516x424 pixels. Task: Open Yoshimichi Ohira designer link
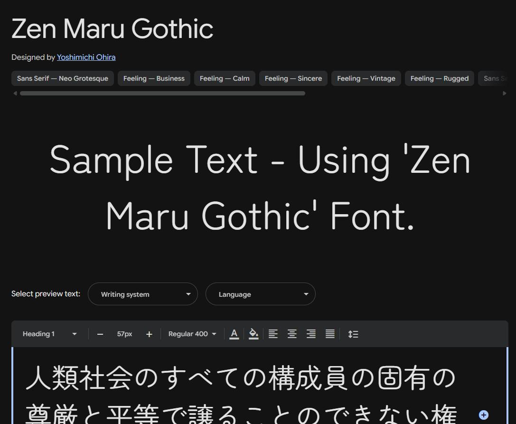pyautogui.click(x=86, y=57)
